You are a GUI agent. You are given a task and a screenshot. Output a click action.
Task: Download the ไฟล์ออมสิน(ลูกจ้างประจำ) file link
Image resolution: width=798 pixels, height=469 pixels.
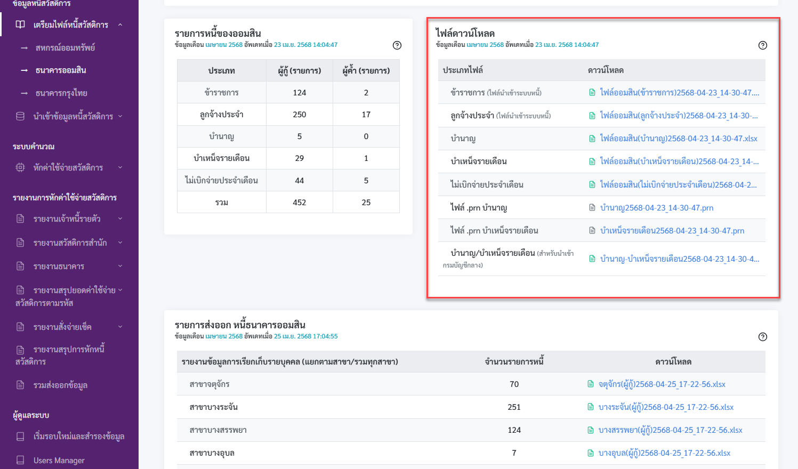679,116
